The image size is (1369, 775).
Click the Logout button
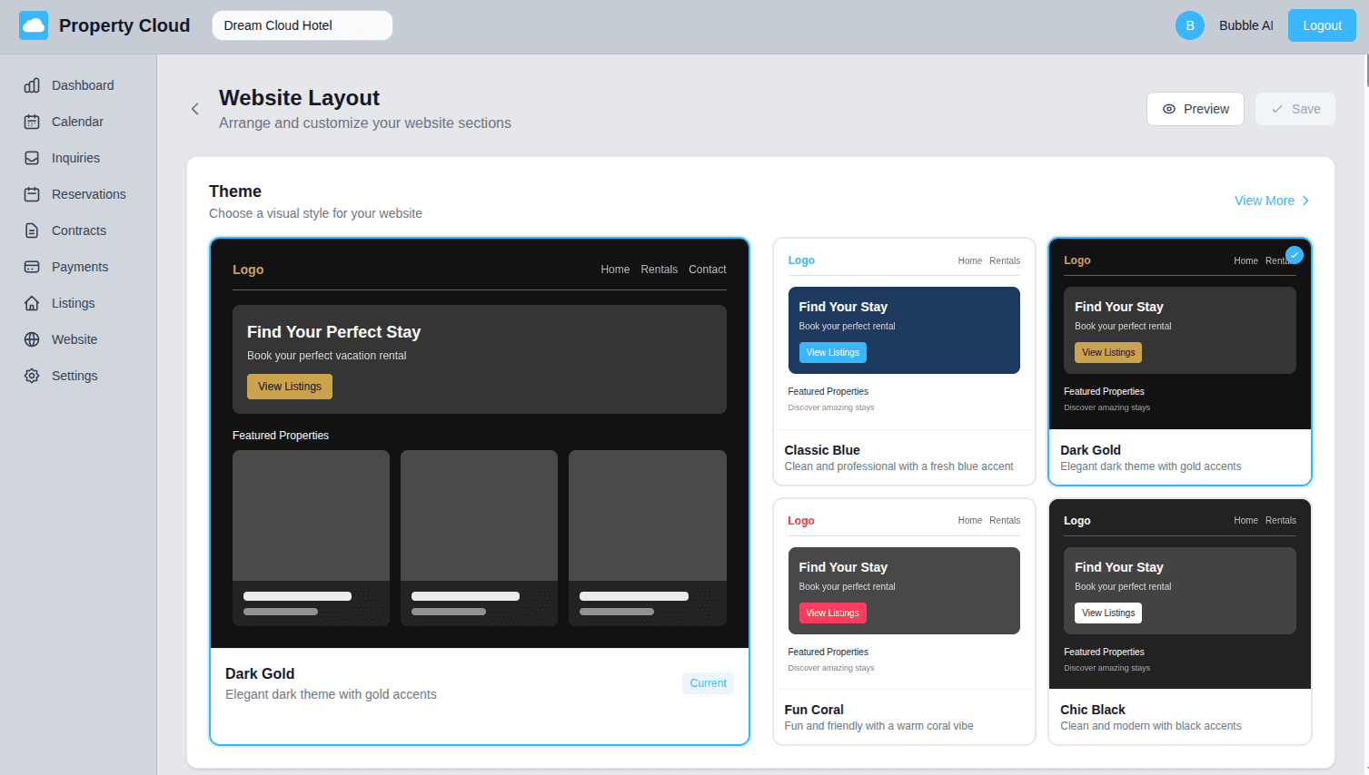[1322, 25]
